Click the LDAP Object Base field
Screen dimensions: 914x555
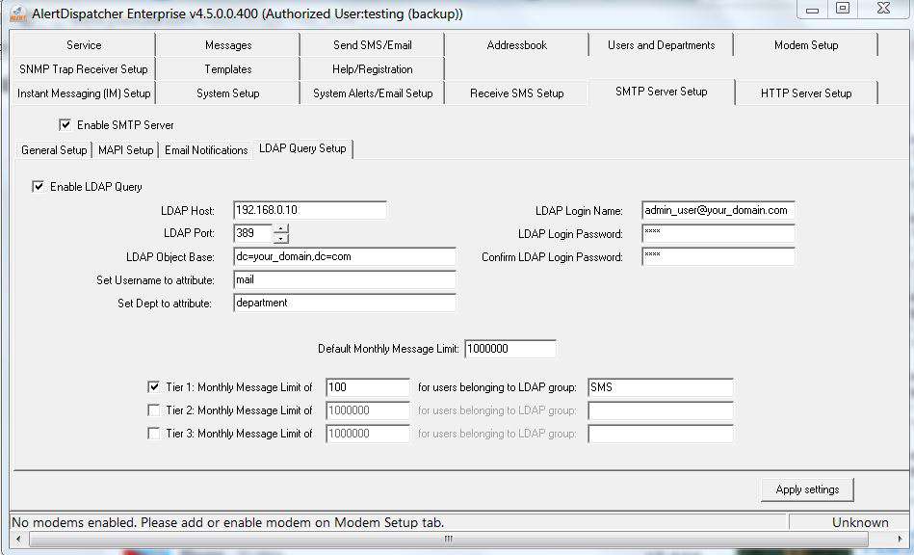(345, 256)
